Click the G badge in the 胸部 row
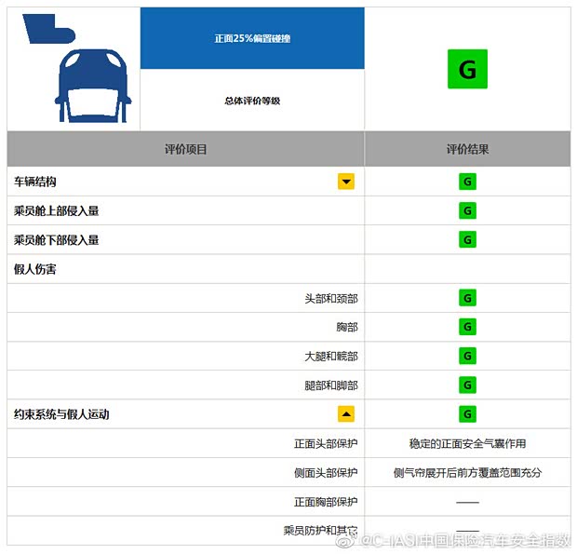The image size is (577, 554). 467,327
